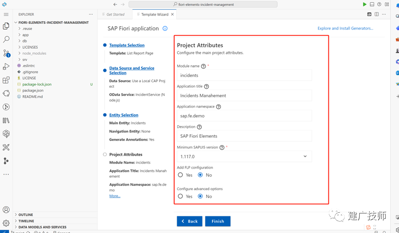Click the editor more actions ellipsis
399x233 pixels.
pyautogui.click(x=384, y=14)
